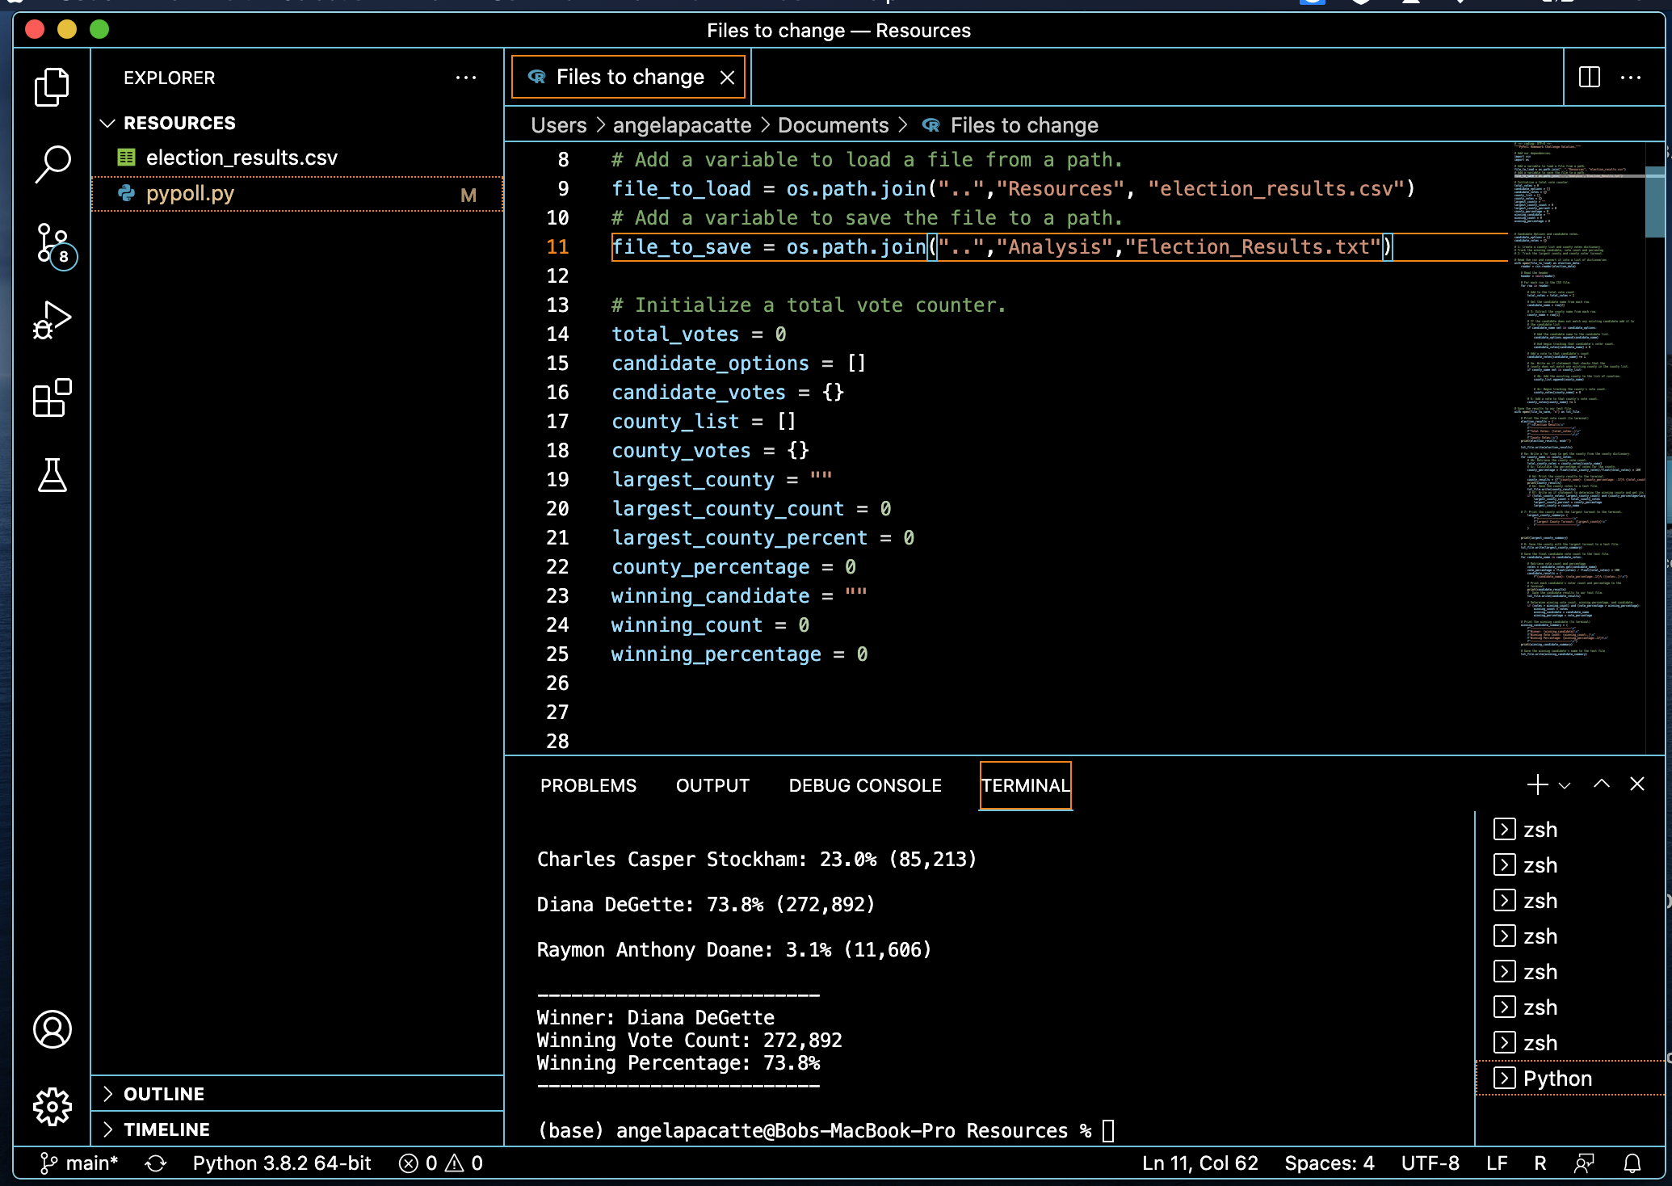This screenshot has width=1672, height=1186.
Task: Change end of line sequence LF
Action: 1497,1163
